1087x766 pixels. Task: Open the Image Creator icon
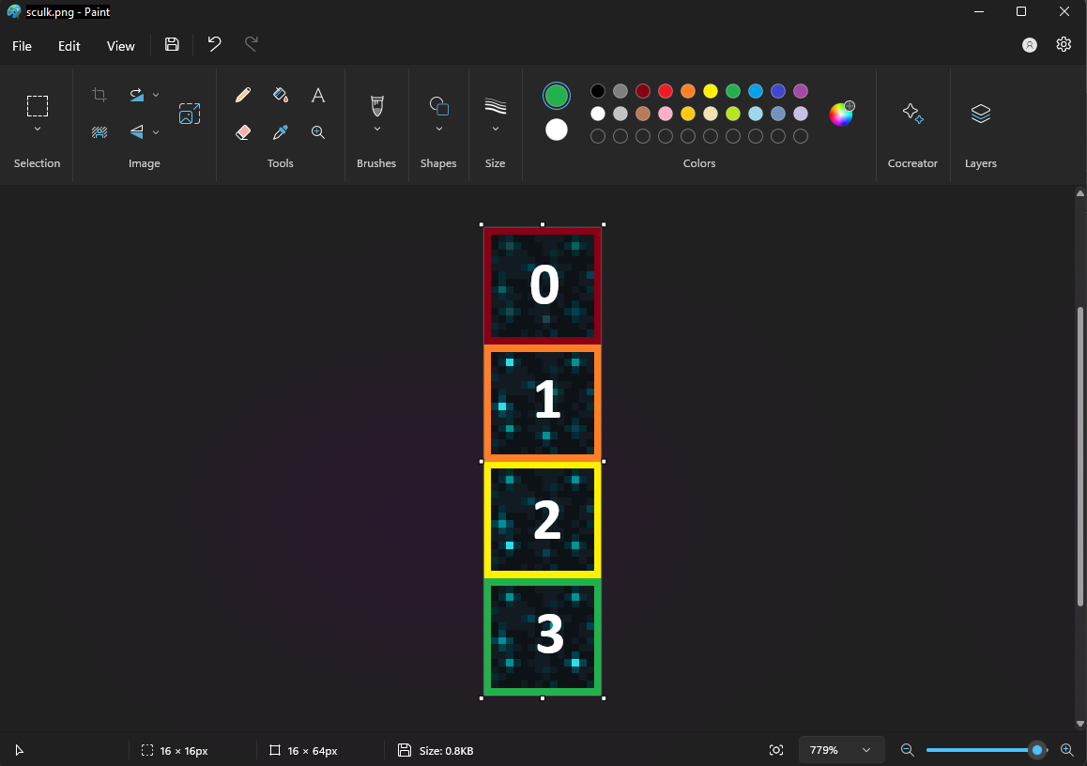[x=190, y=114]
